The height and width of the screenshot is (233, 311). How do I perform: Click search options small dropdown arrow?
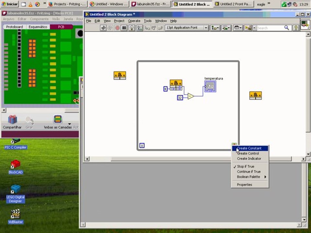click(255, 28)
